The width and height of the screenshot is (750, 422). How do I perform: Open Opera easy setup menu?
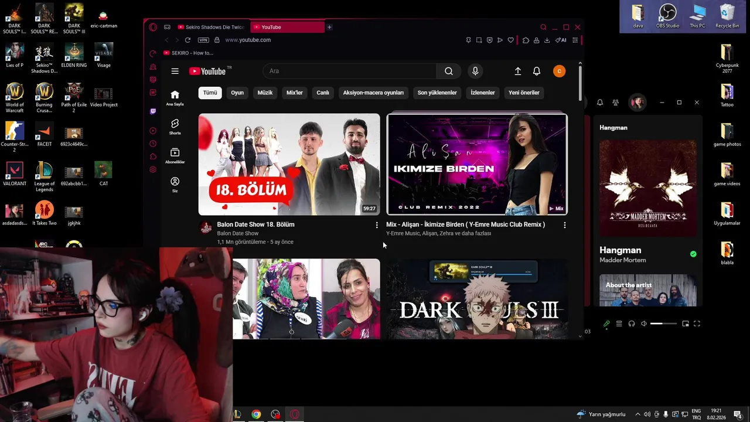[575, 40]
